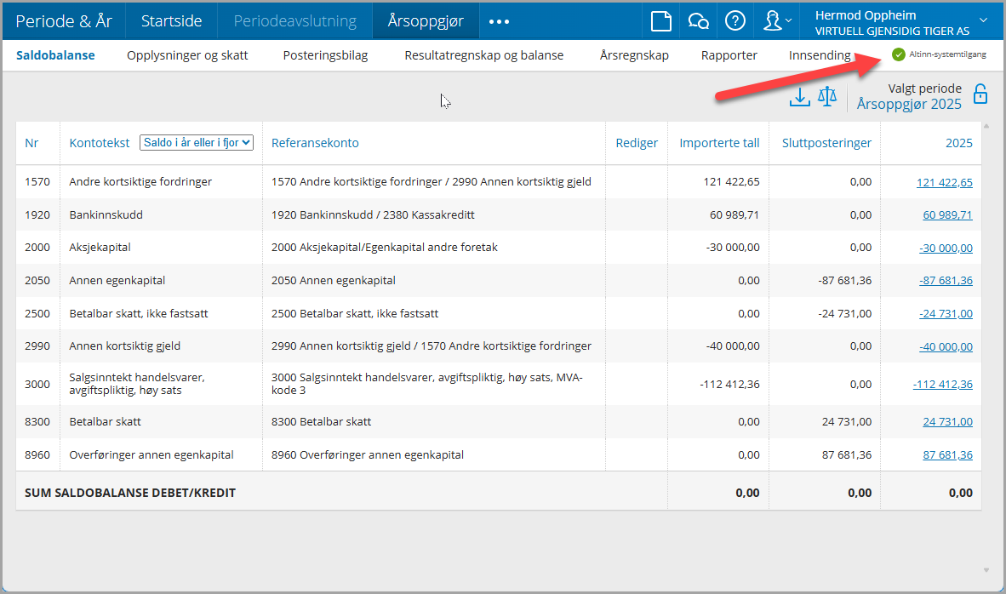Click the 2025 column header
The image size is (1006, 594).
coord(958,143)
